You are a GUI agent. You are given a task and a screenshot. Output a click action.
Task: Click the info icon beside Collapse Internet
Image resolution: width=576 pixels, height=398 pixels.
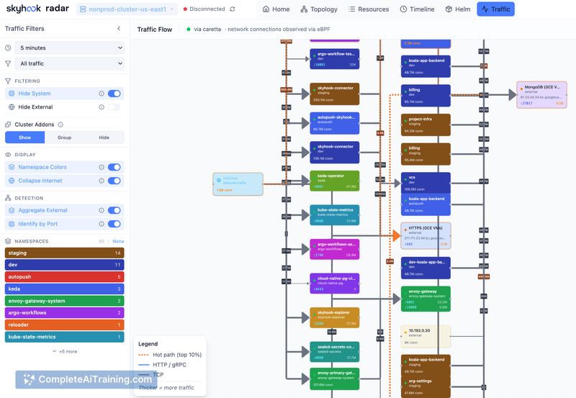[x=102, y=181]
